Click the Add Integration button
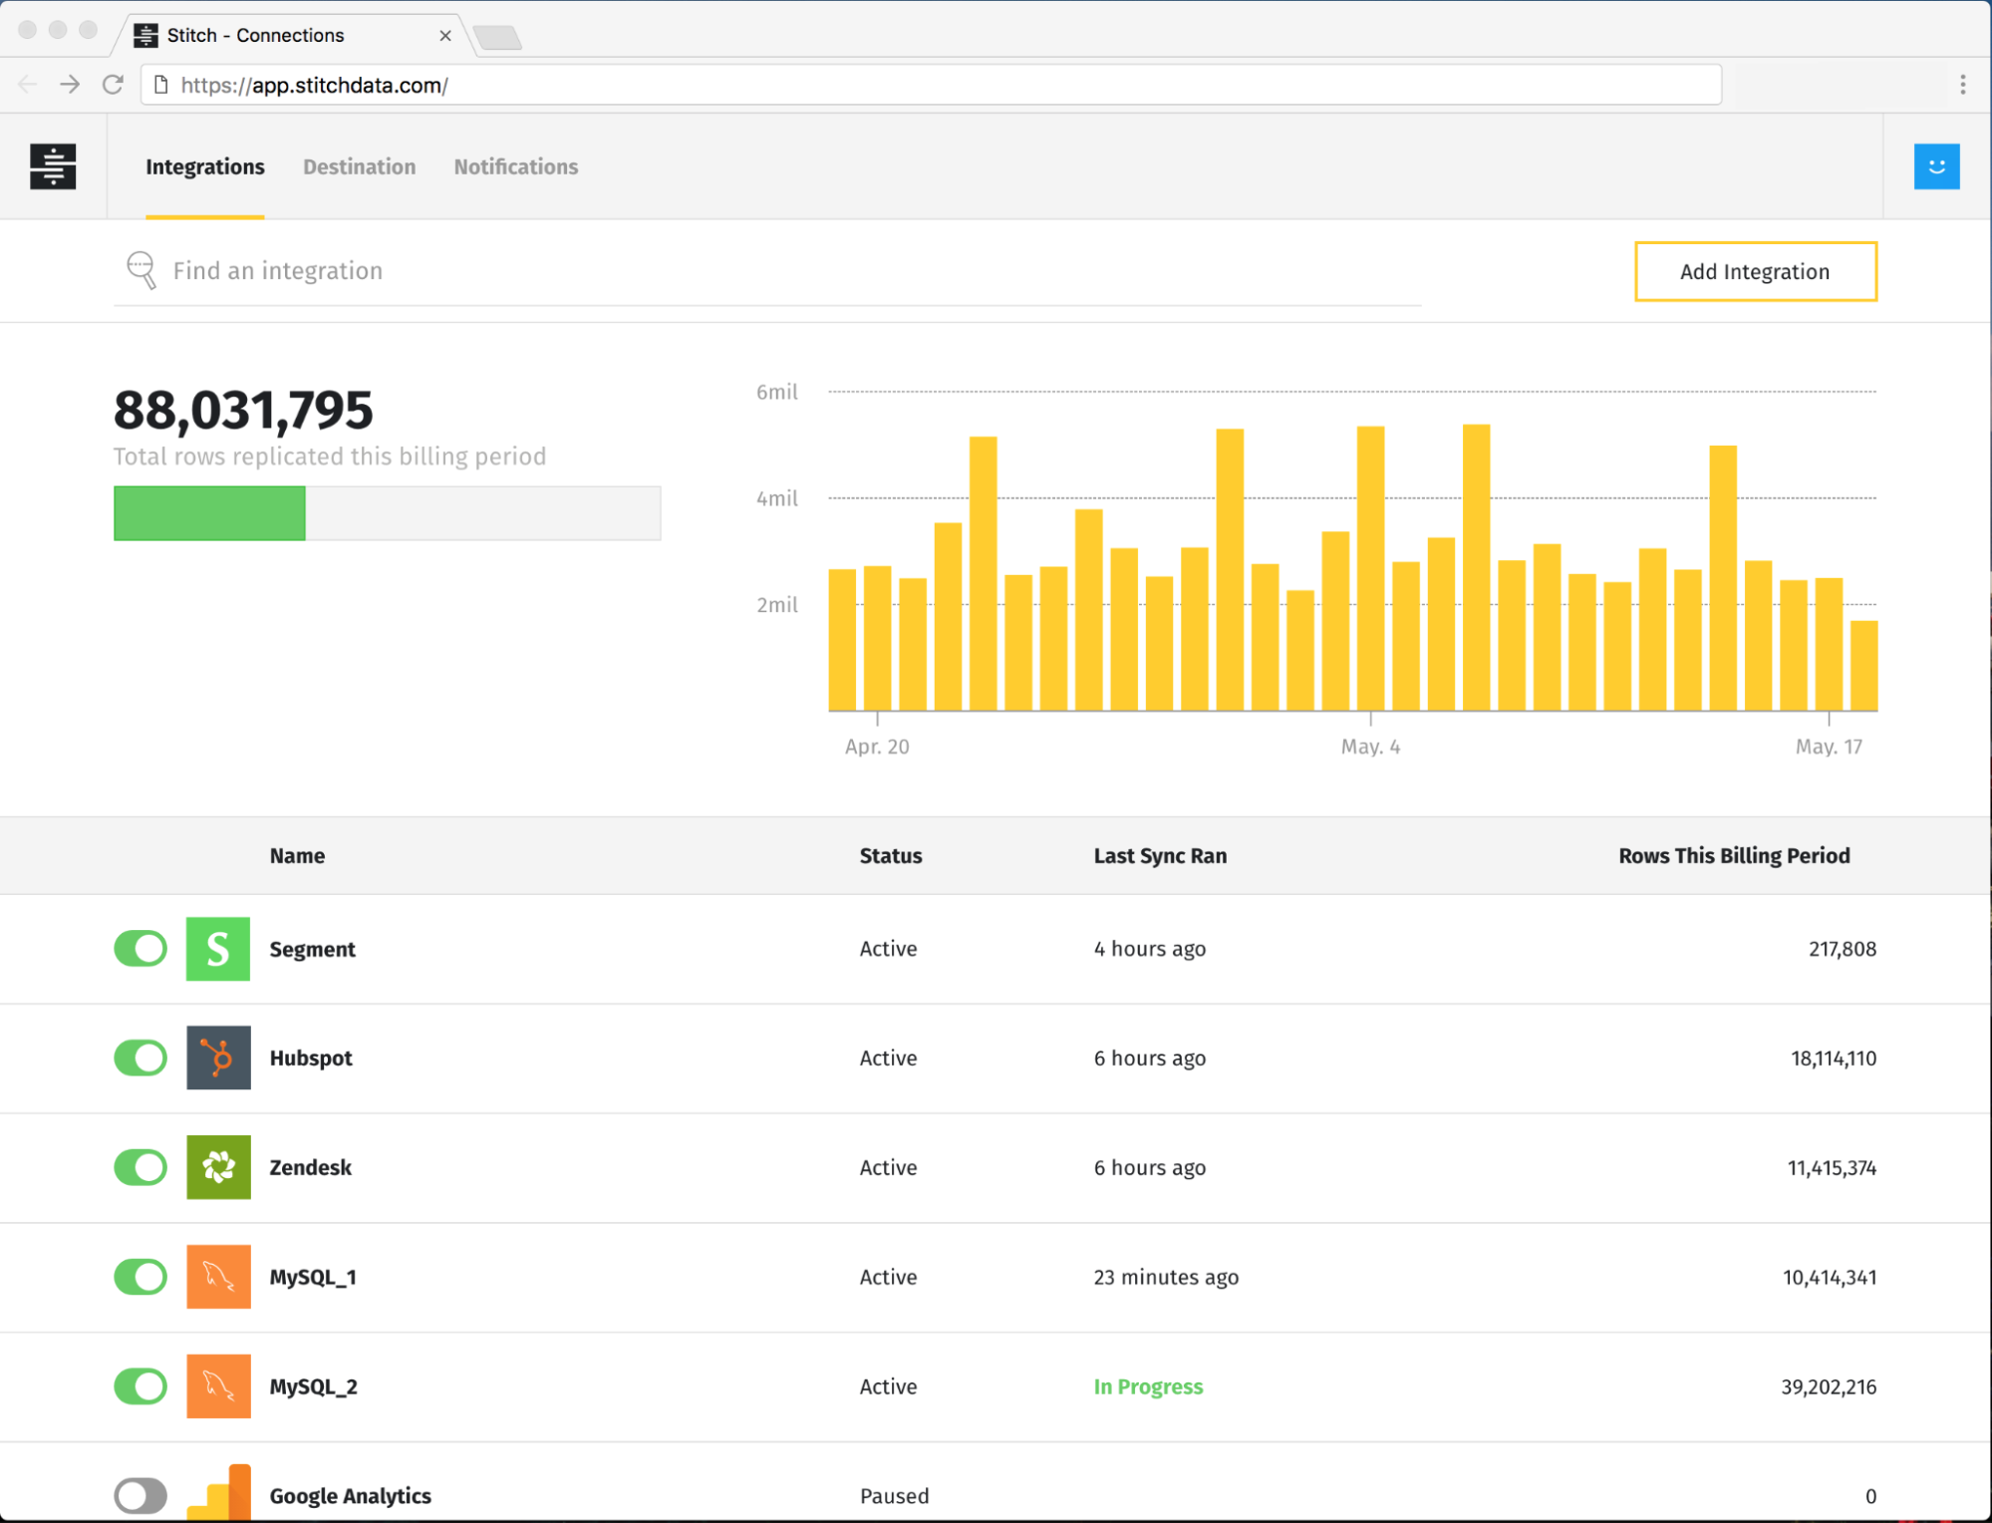 1755,271
